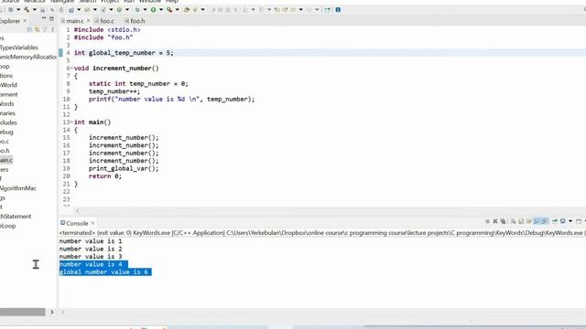The width and height of the screenshot is (586, 329).
Task: Minimize the Project Explorer pane
Action: point(44,18)
